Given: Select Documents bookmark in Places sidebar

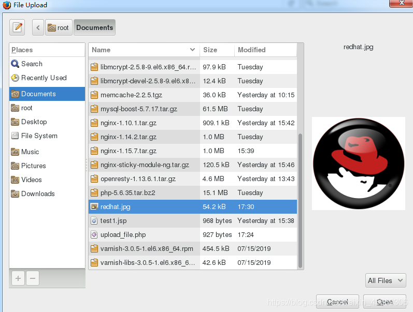Looking at the screenshot, I should 47,94.
